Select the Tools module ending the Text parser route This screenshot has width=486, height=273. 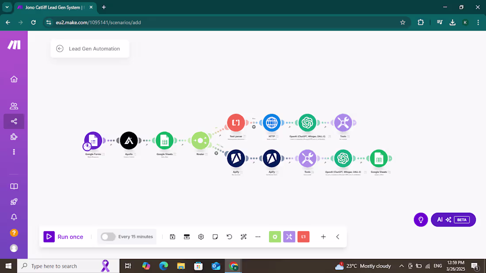tap(343, 123)
